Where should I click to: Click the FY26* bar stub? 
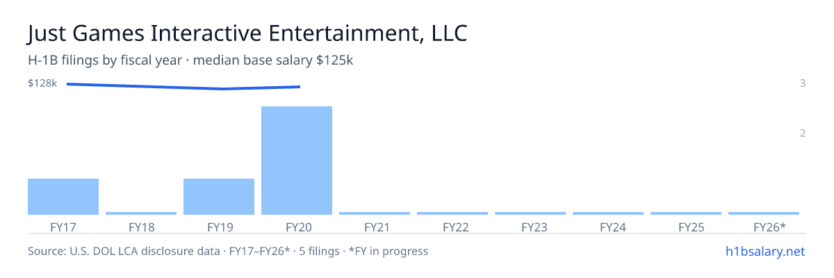pyautogui.click(x=764, y=213)
